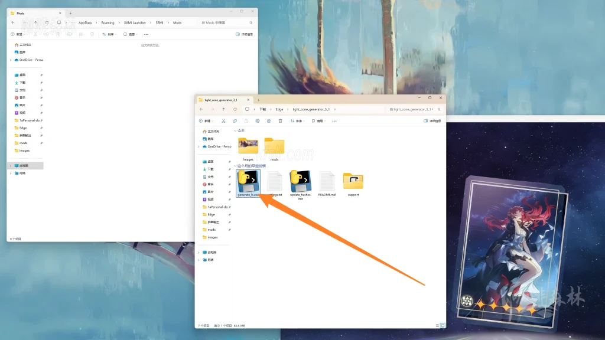Screen dimensions: 605x340
Task: Click the Refresh button in light_cone_generator window
Action: point(235,109)
